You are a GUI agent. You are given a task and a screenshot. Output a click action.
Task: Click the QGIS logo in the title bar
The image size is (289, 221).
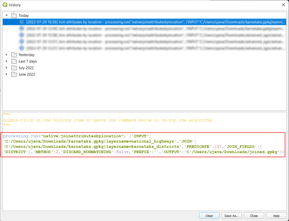tap(5, 5)
